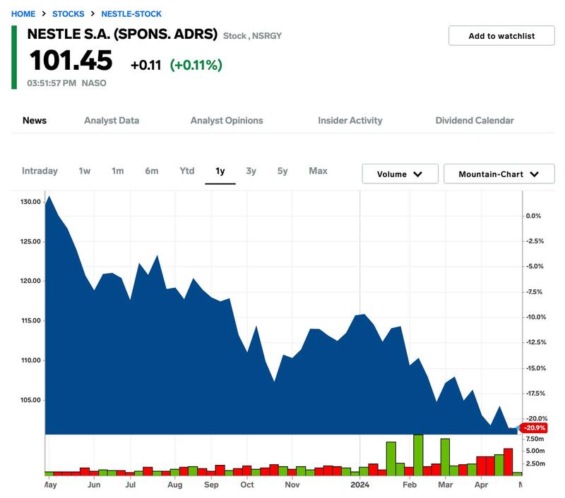Go to the HOME breadcrumb link
Viewport: 565px width, 498px height.
(x=23, y=14)
